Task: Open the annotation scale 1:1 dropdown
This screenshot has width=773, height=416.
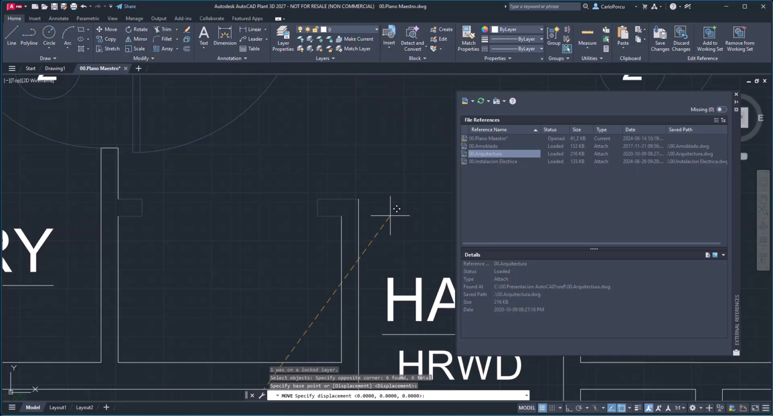Action: click(680, 408)
